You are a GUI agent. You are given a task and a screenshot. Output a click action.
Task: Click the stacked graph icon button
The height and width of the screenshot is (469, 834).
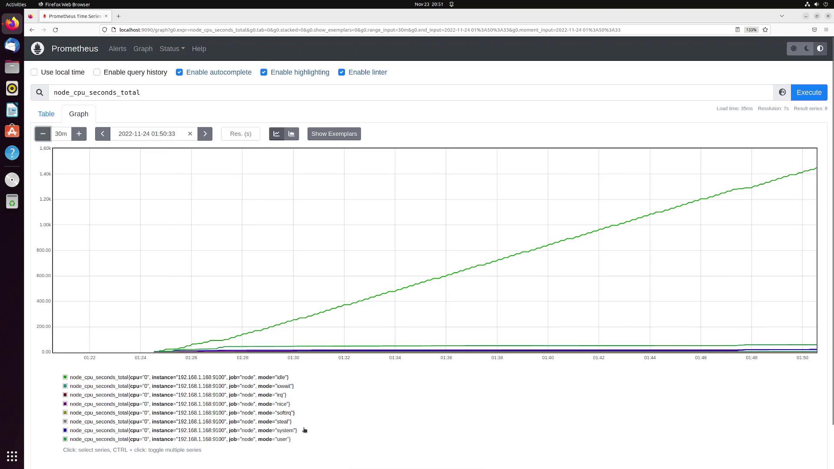coord(291,134)
